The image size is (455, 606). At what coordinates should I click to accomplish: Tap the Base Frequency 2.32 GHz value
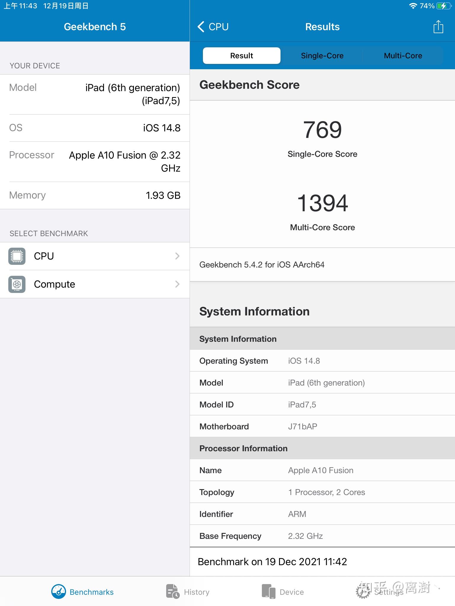point(305,536)
